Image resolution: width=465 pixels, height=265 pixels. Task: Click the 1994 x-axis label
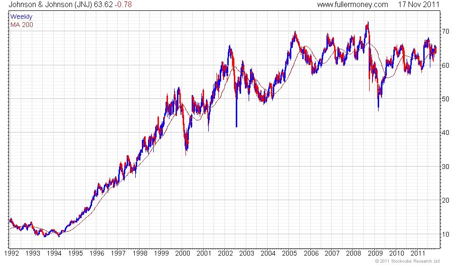[x=54, y=253]
